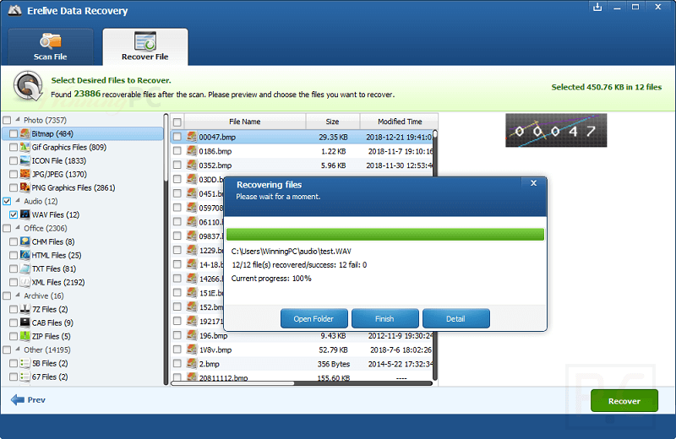Toggle the Photo category checkbox
Screen dimensions: 676x439
[7, 120]
